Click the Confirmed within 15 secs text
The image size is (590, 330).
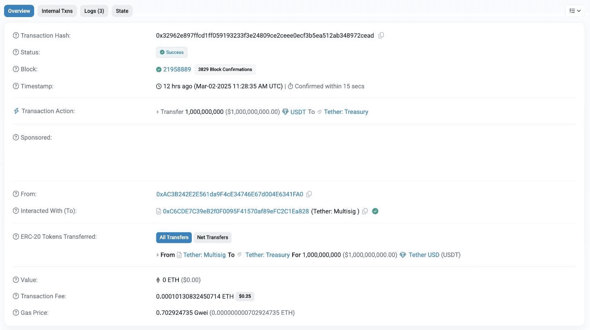point(330,86)
